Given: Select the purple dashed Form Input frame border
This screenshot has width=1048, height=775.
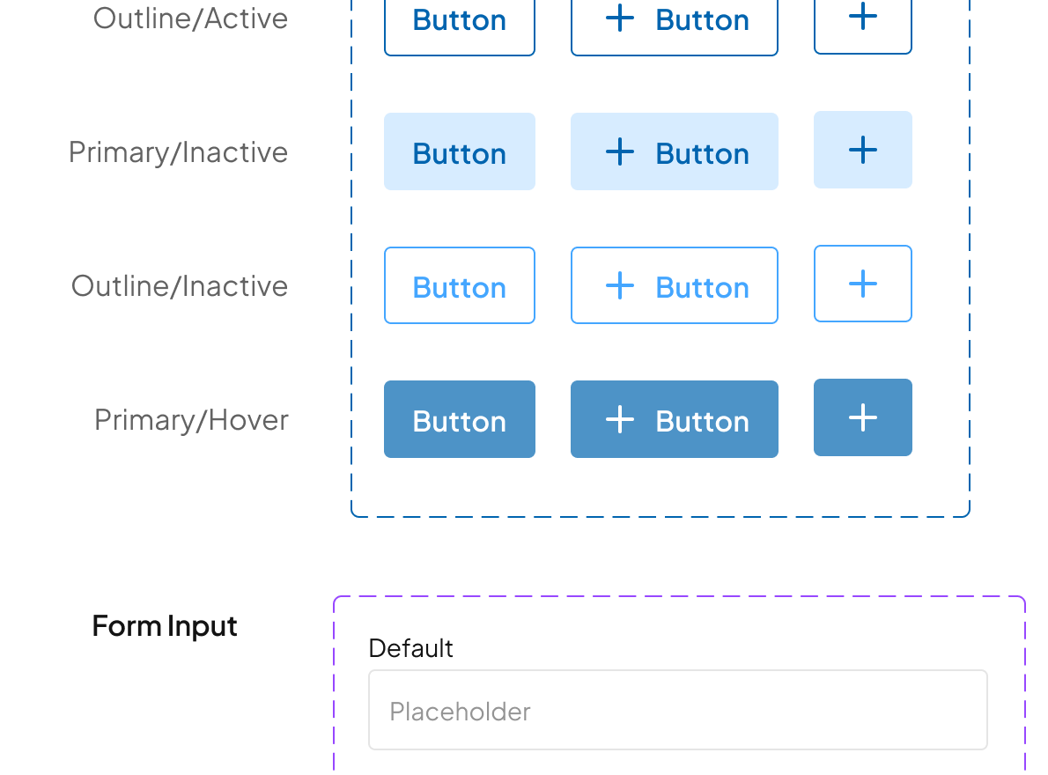Looking at the screenshot, I should click(678, 597).
